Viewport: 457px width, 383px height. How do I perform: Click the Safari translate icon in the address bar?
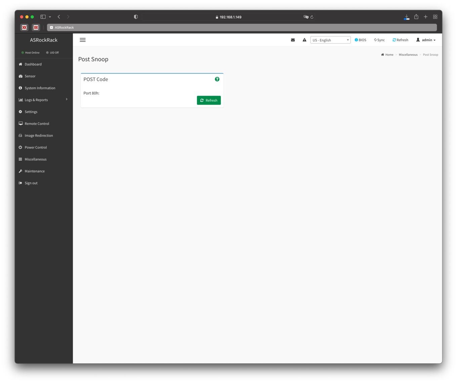(306, 17)
